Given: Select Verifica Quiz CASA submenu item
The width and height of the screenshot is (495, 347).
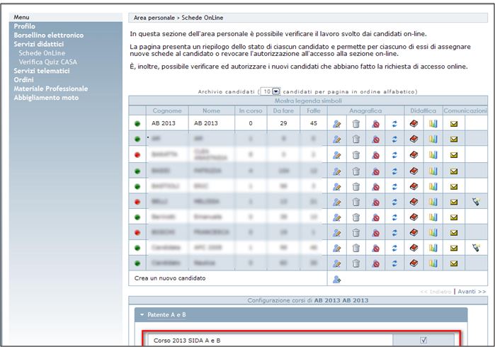Looking at the screenshot, I should click(50, 62).
